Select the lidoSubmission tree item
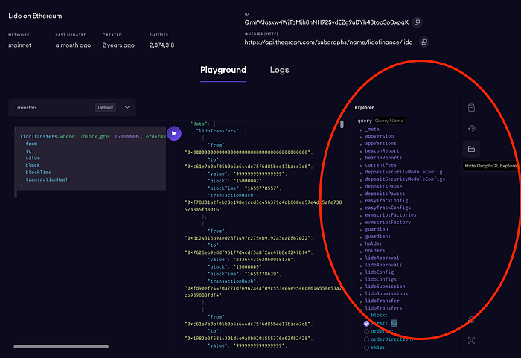 pyautogui.click(x=385, y=287)
